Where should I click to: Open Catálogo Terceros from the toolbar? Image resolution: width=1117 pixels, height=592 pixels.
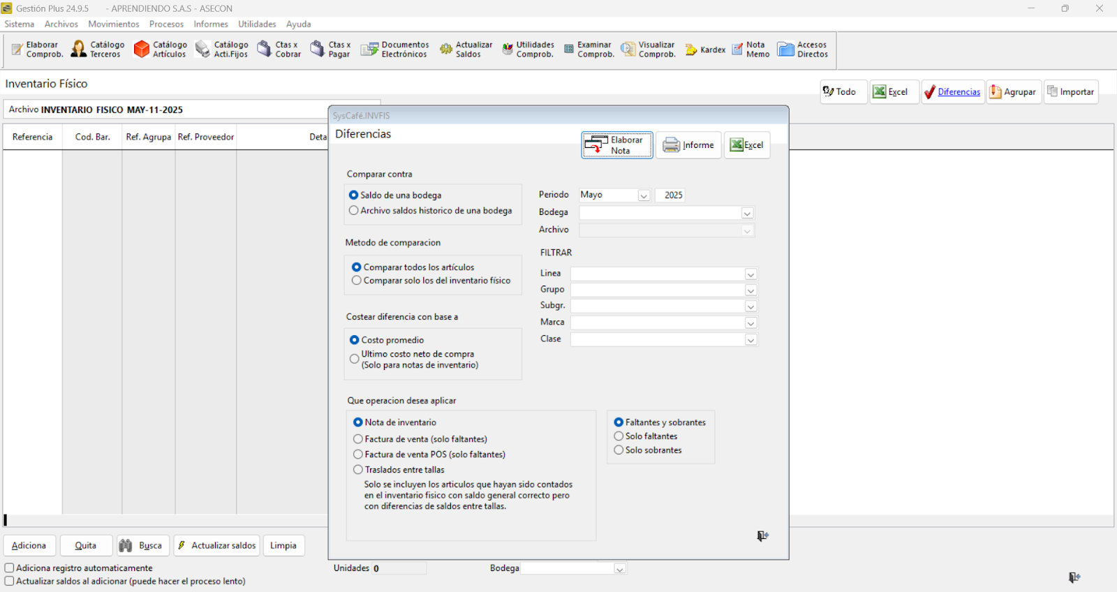pos(97,50)
